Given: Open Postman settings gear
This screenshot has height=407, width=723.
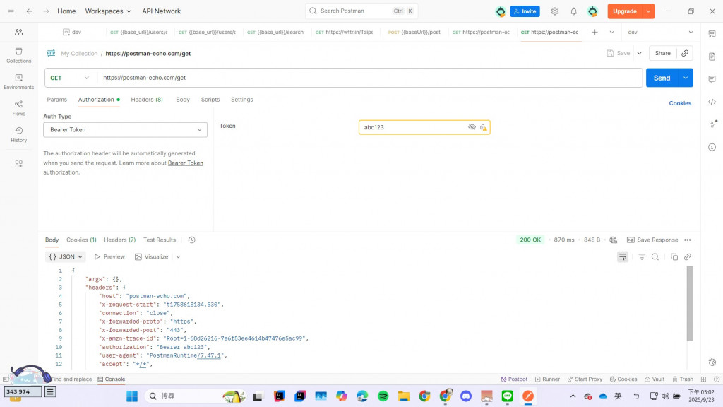Looking at the screenshot, I should (x=555, y=11).
